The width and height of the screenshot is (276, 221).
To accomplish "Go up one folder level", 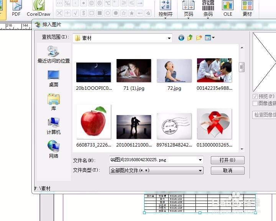I will (190, 38).
